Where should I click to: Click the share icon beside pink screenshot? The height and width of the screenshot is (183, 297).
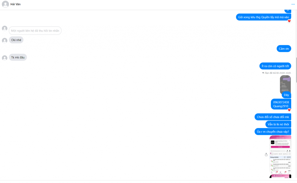266,155
